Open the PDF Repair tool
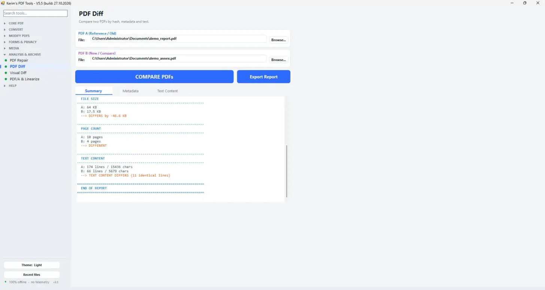The width and height of the screenshot is (545, 290). [19, 60]
